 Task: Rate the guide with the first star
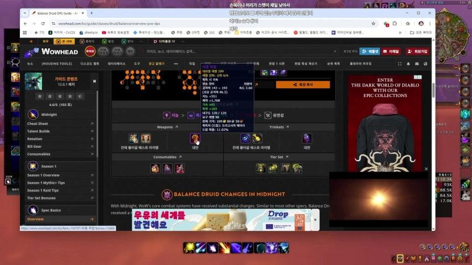coord(40,96)
